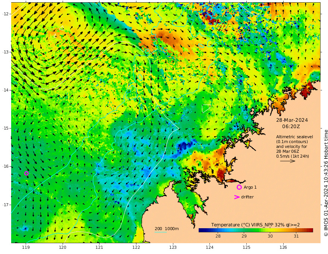Click latitude label -13 on the axis
Screen dimensions: 328x254
pyautogui.click(x=6, y=52)
